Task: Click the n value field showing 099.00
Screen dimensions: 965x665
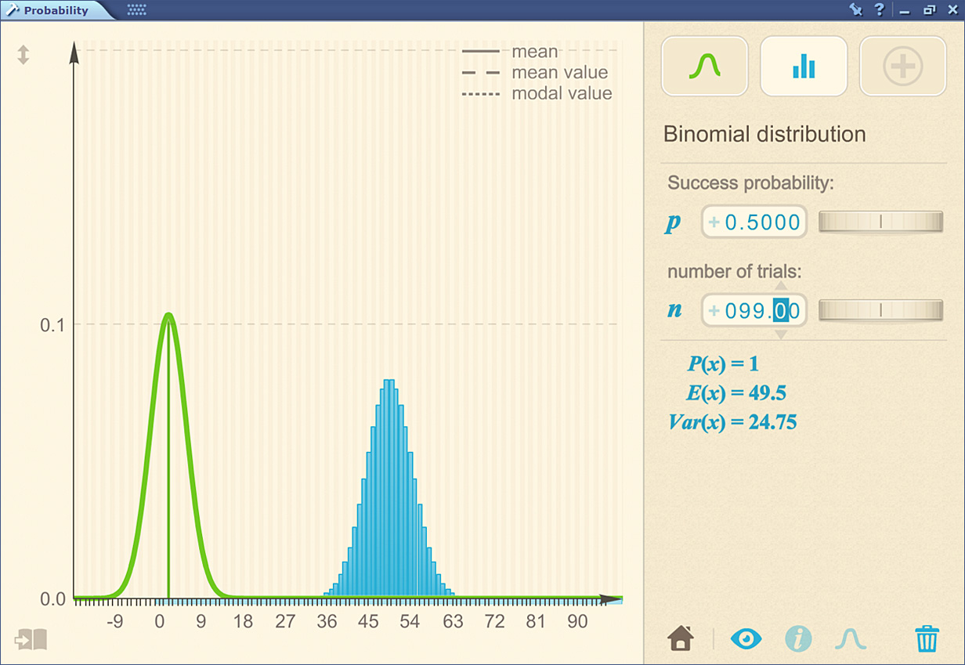Action: pyautogui.click(x=754, y=311)
